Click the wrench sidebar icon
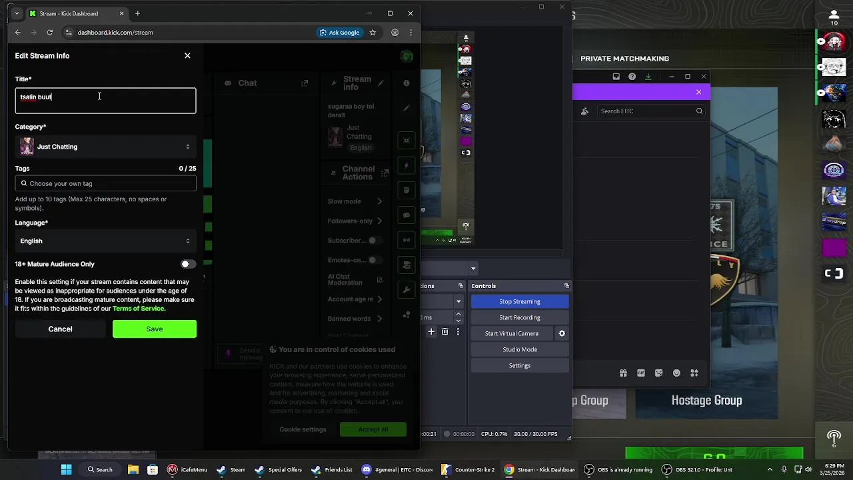 [x=407, y=290]
